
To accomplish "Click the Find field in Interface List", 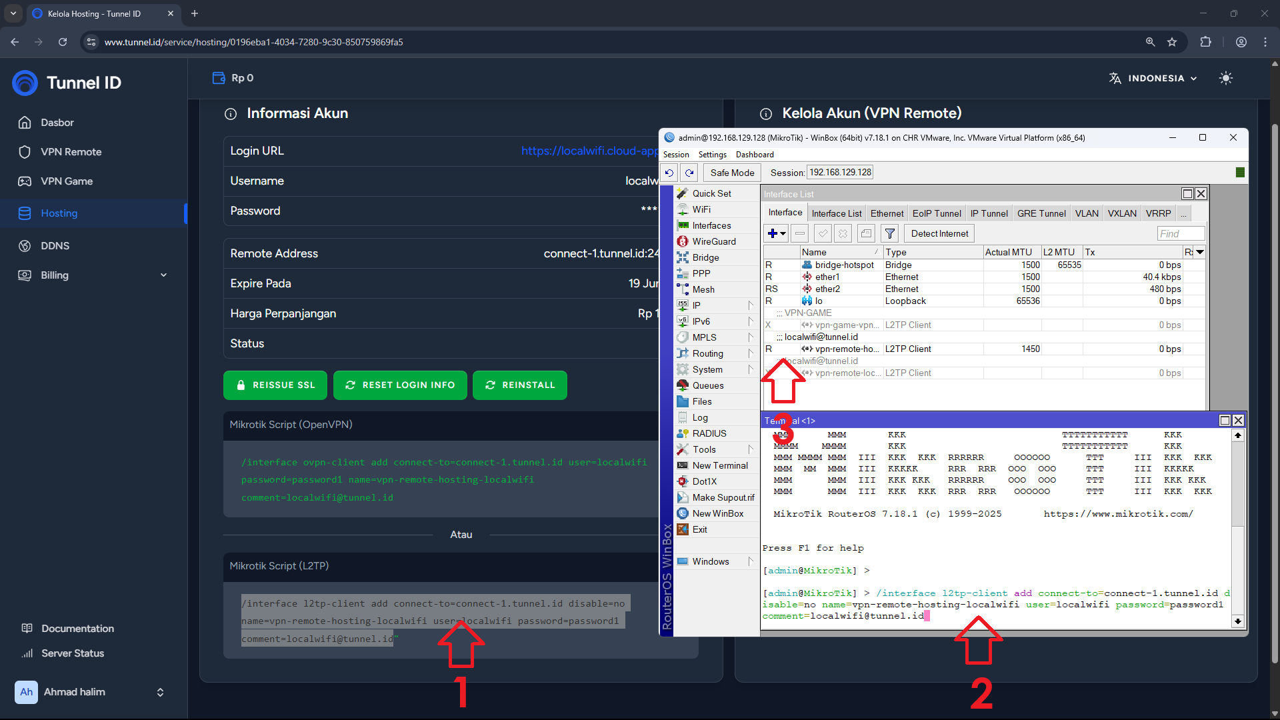I will point(1180,233).
